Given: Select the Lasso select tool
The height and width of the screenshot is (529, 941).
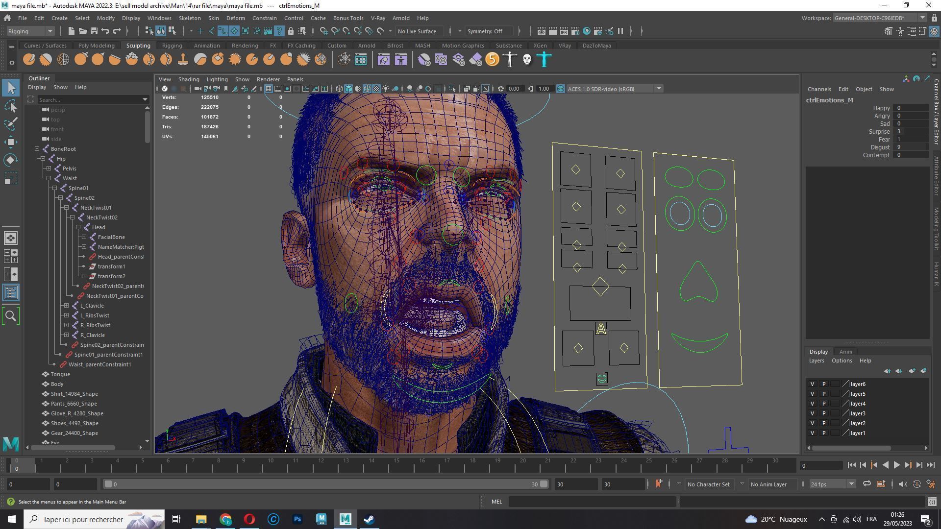Looking at the screenshot, I should point(11,106).
